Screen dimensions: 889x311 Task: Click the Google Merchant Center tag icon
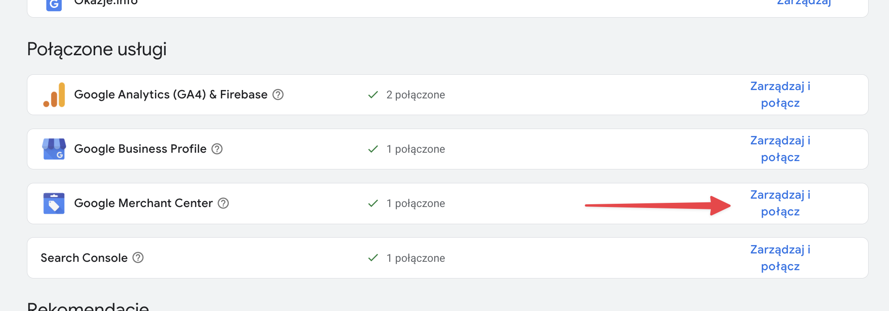click(54, 203)
